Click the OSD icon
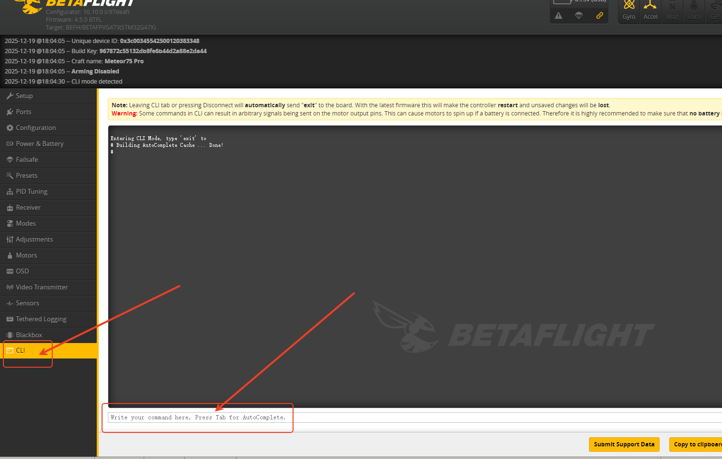 (x=10, y=271)
